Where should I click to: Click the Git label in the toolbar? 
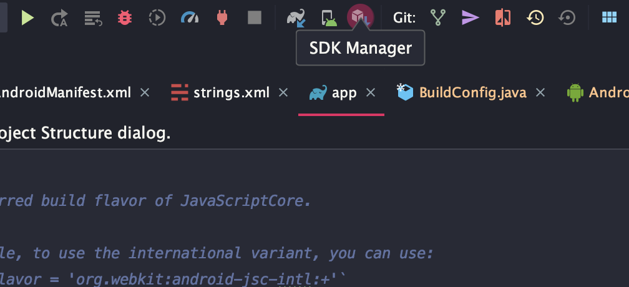[x=404, y=17]
